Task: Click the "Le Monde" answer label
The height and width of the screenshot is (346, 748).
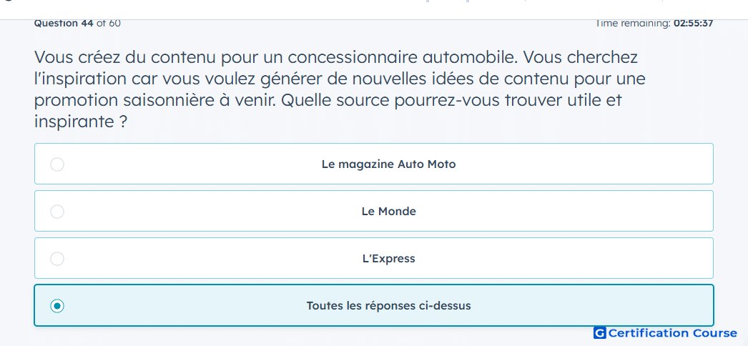Action: (389, 212)
